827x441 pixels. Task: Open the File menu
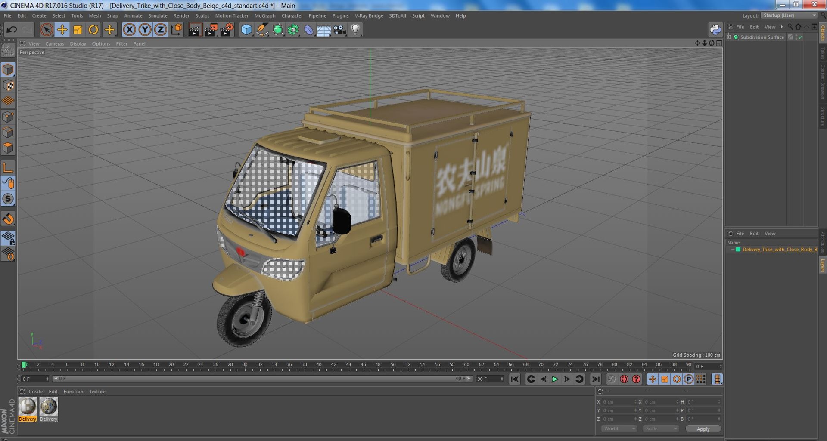(x=7, y=16)
